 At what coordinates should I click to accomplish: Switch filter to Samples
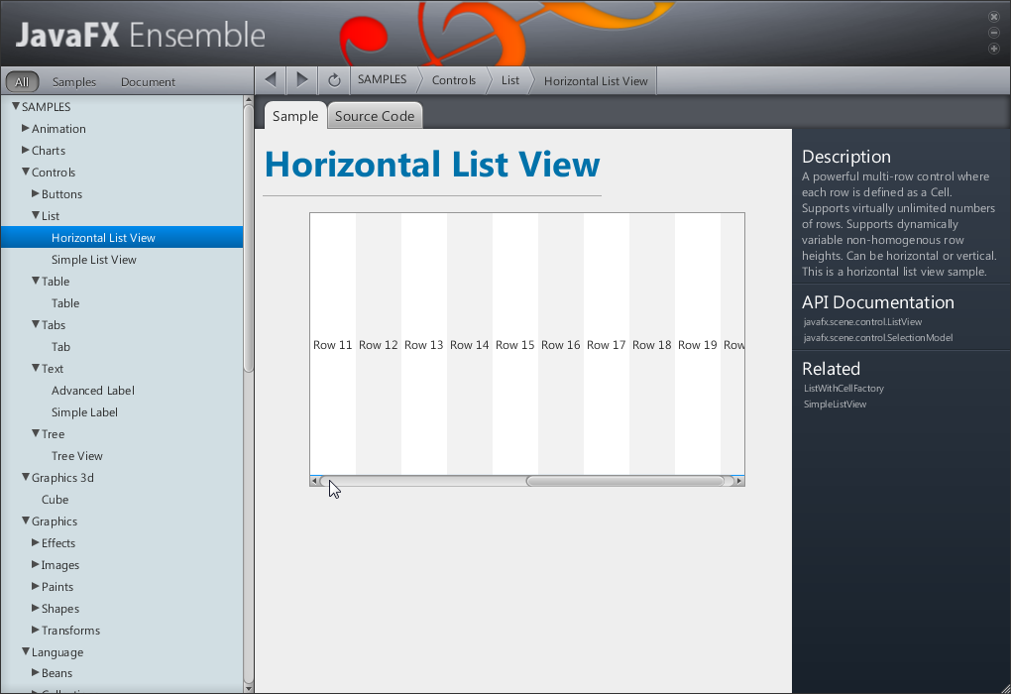74,82
